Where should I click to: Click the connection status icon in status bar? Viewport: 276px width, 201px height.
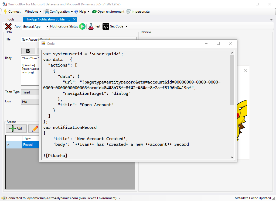(3, 198)
